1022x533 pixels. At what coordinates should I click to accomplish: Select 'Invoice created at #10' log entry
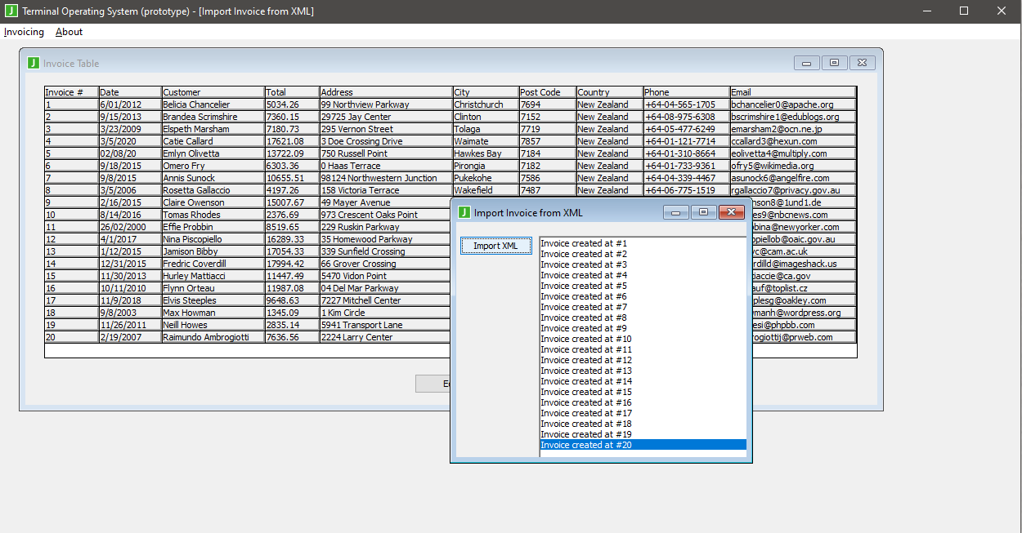[x=643, y=339]
